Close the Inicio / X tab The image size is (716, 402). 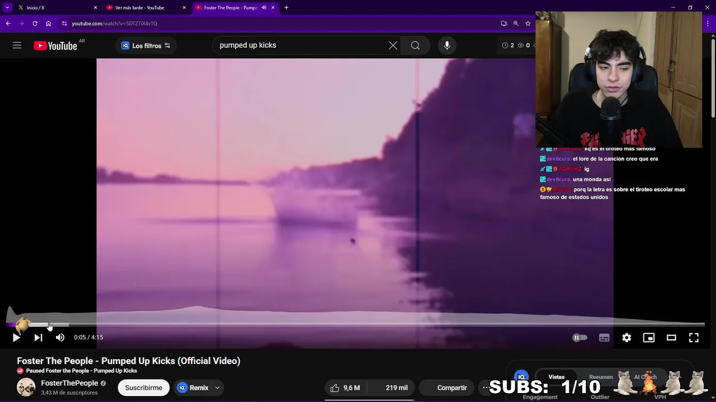pyautogui.click(x=95, y=7)
